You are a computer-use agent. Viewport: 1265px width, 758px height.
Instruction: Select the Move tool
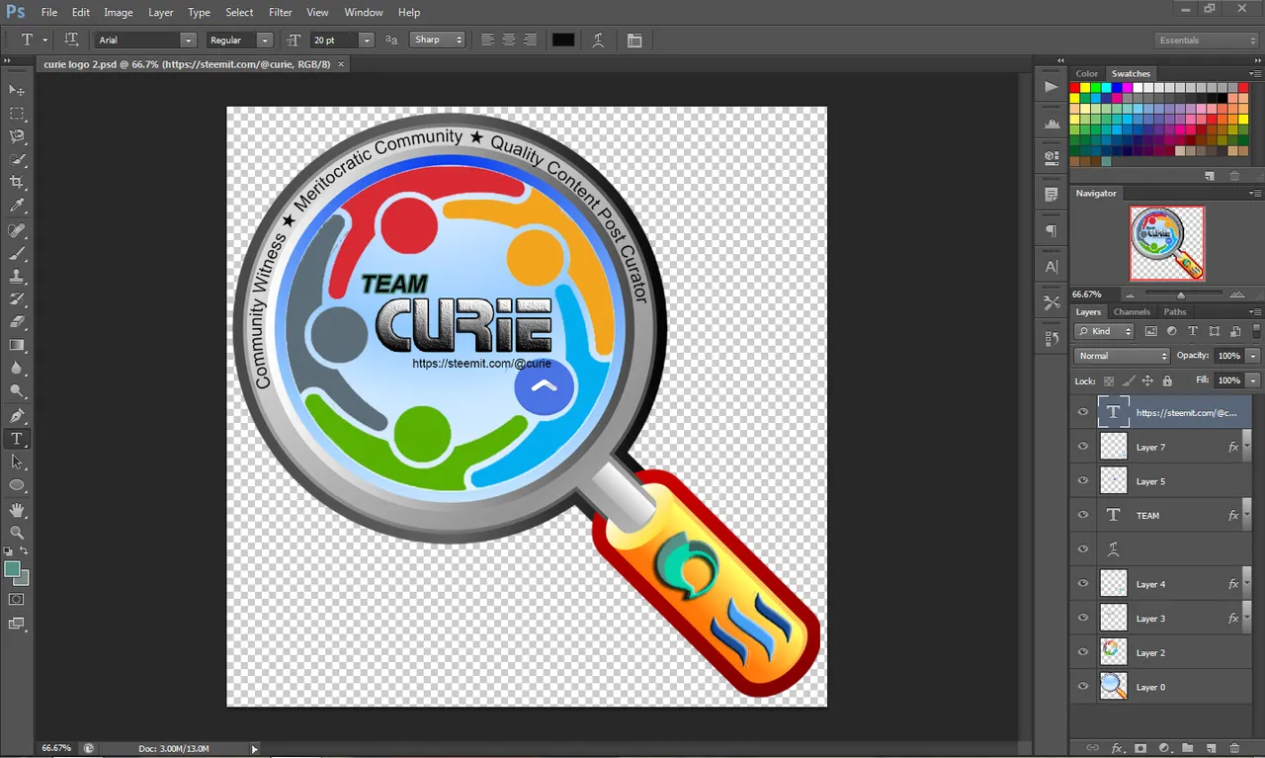(x=17, y=91)
